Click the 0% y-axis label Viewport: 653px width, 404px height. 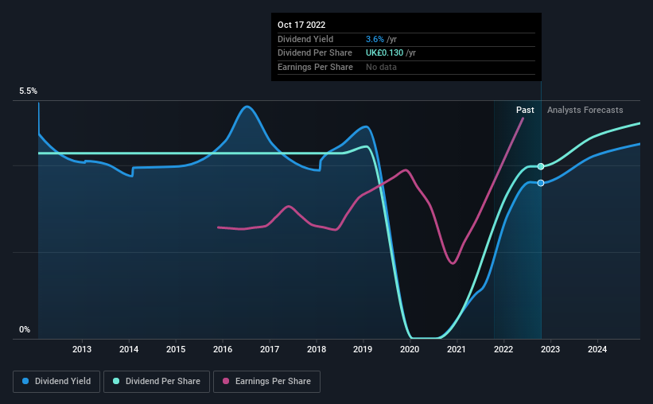tap(25, 329)
